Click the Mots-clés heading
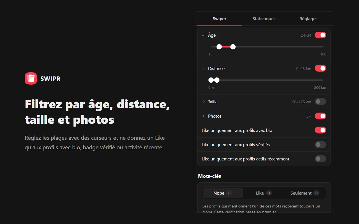The height and width of the screenshot is (224, 359). click(210, 176)
